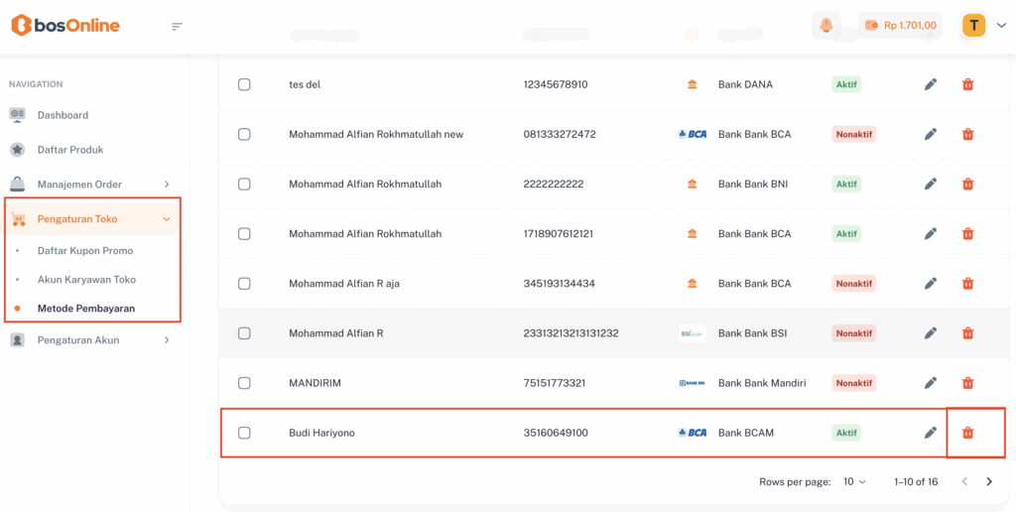Open the Rows per page dropdown
The width and height of the screenshot is (1016, 512).
coord(854,481)
